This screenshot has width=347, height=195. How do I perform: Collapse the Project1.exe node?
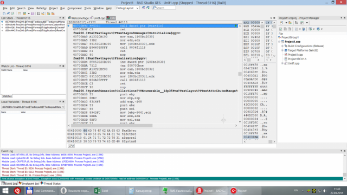tap(279, 42)
